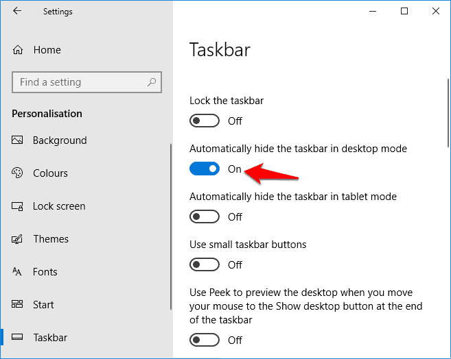Click the Colours palette icon

click(x=17, y=173)
